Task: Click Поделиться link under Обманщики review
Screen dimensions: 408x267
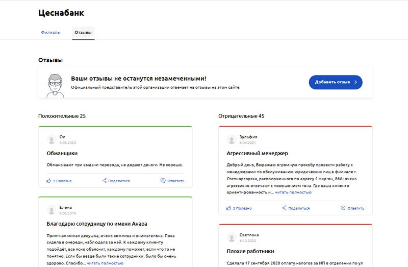Action: [x=119, y=181]
